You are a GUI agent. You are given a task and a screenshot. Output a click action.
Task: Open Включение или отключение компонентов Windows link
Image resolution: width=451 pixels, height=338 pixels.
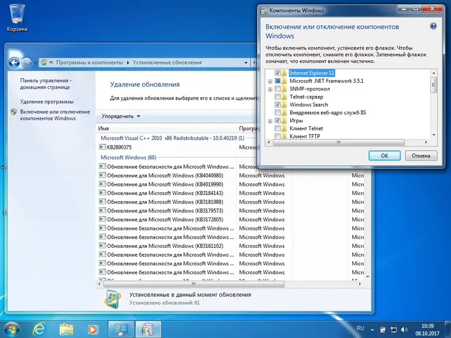[x=55, y=115]
